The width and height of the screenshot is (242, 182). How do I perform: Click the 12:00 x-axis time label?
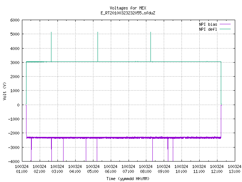[217, 171]
